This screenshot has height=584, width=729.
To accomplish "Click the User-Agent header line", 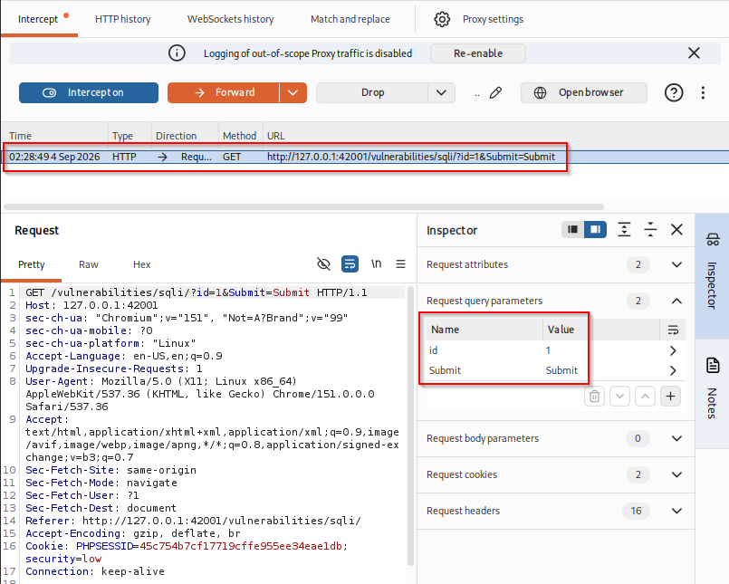I will pyautogui.click(x=200, y=394).
